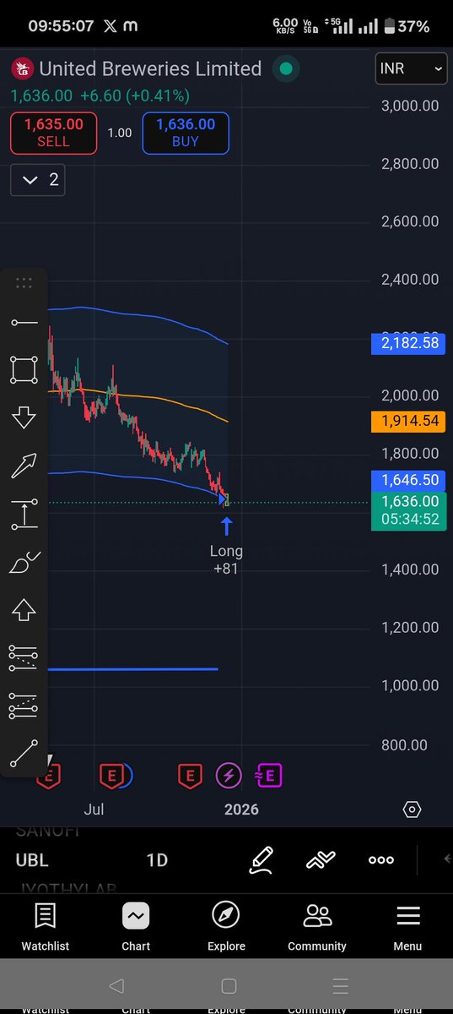Tap the 1,400.00 price axis label
Image resolution: width=453 pixels, height=1014 pixels.
410,569
